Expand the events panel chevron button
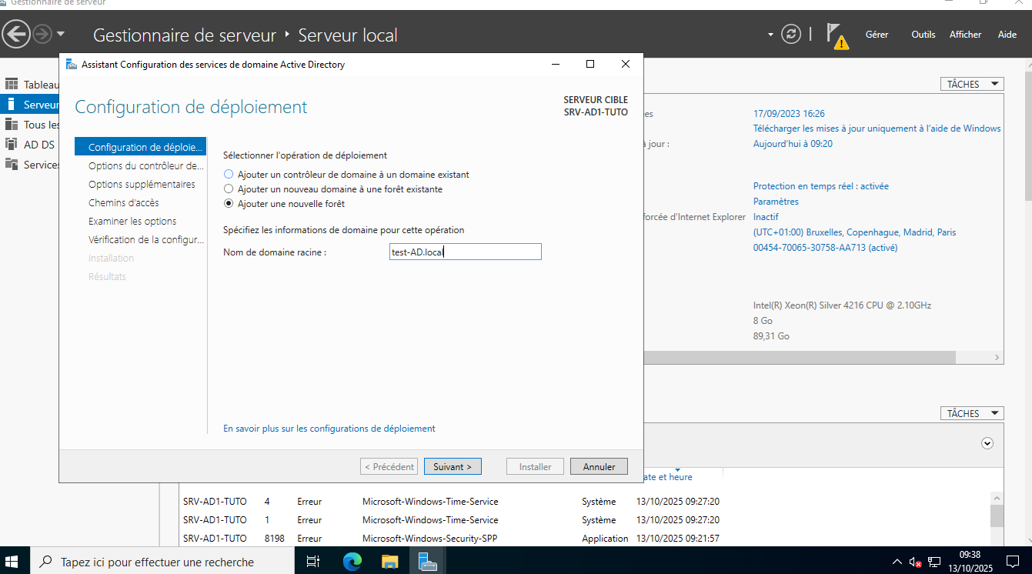Screen dimensions: 1032x574 987,443
